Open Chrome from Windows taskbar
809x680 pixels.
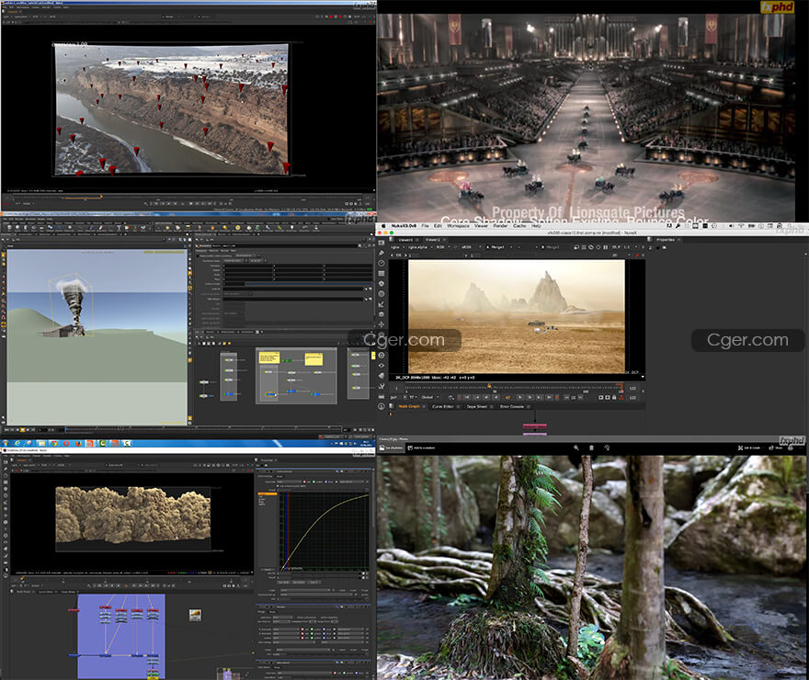54,443
